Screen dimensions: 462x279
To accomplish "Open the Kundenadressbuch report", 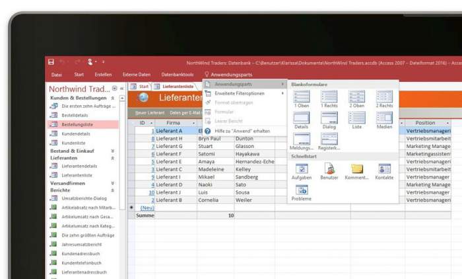I will [x=81, y=254].
